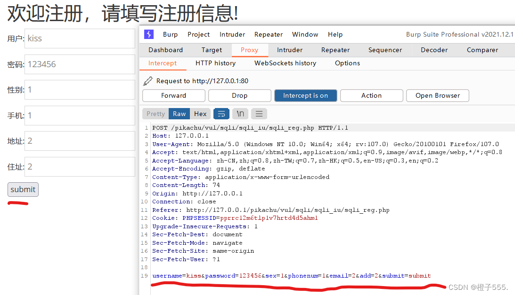The height and width of the screenshot is (295, 515).
Task: Open the HTTP history sub-tab
Action: coord(215,63)
